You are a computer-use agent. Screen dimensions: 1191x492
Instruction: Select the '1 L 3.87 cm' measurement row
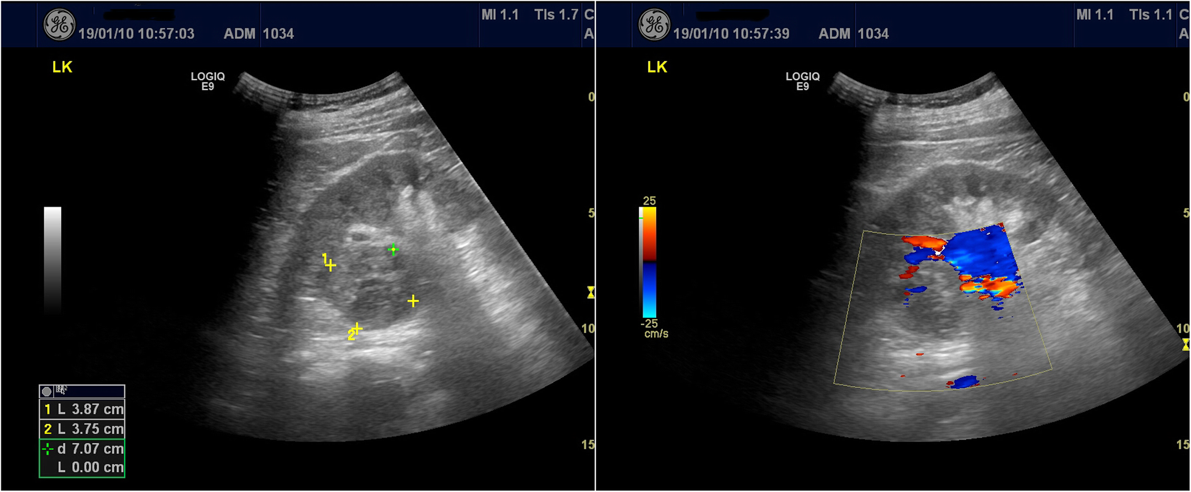coord(82,409)
